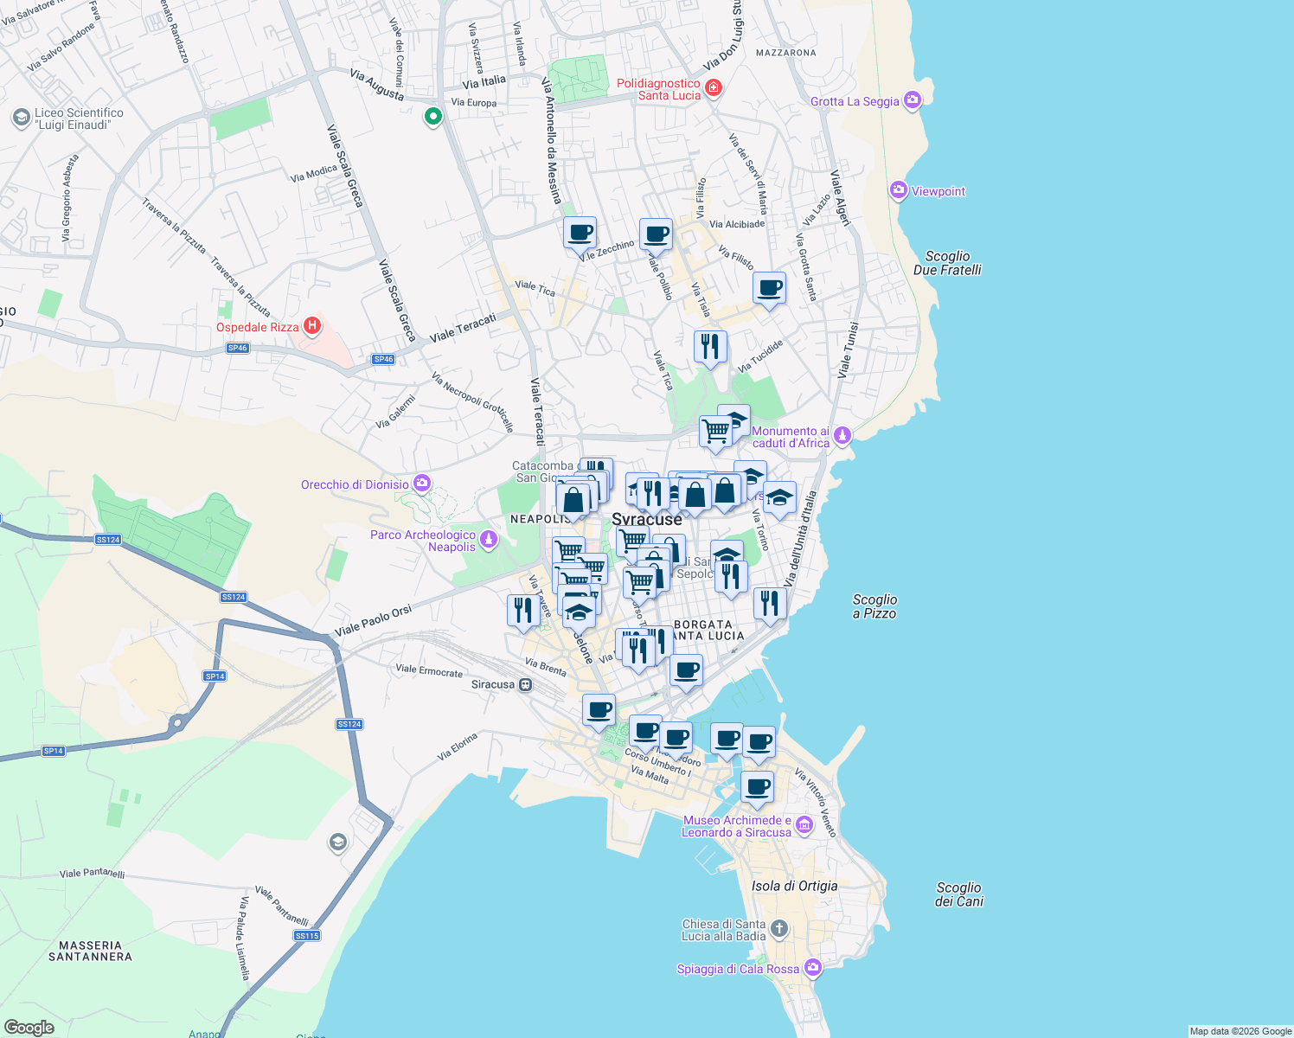Click the Chiesa di Santa Lucia alla Badia marker

[778, 926]
